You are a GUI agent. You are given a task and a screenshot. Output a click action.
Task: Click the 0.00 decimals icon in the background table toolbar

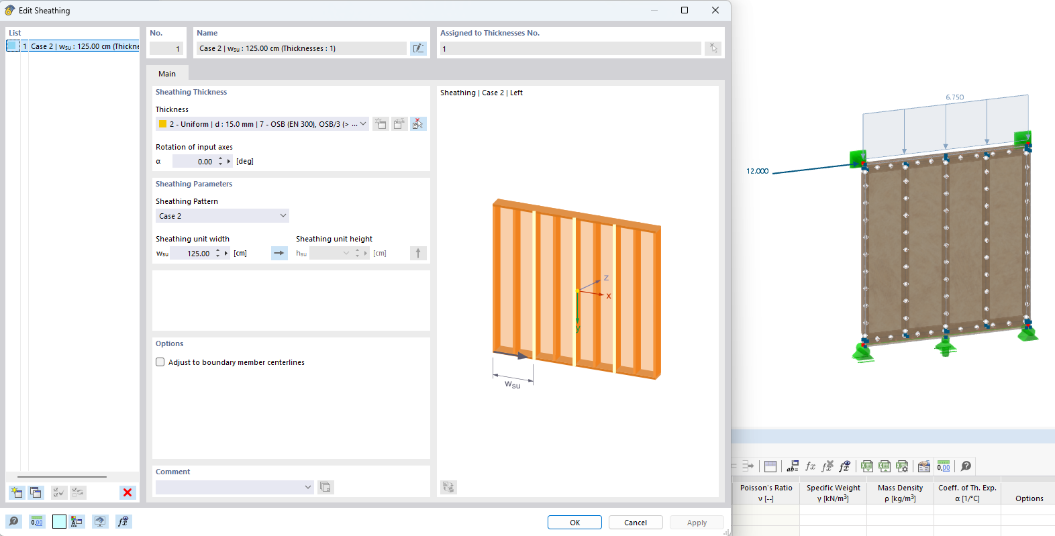944,466
